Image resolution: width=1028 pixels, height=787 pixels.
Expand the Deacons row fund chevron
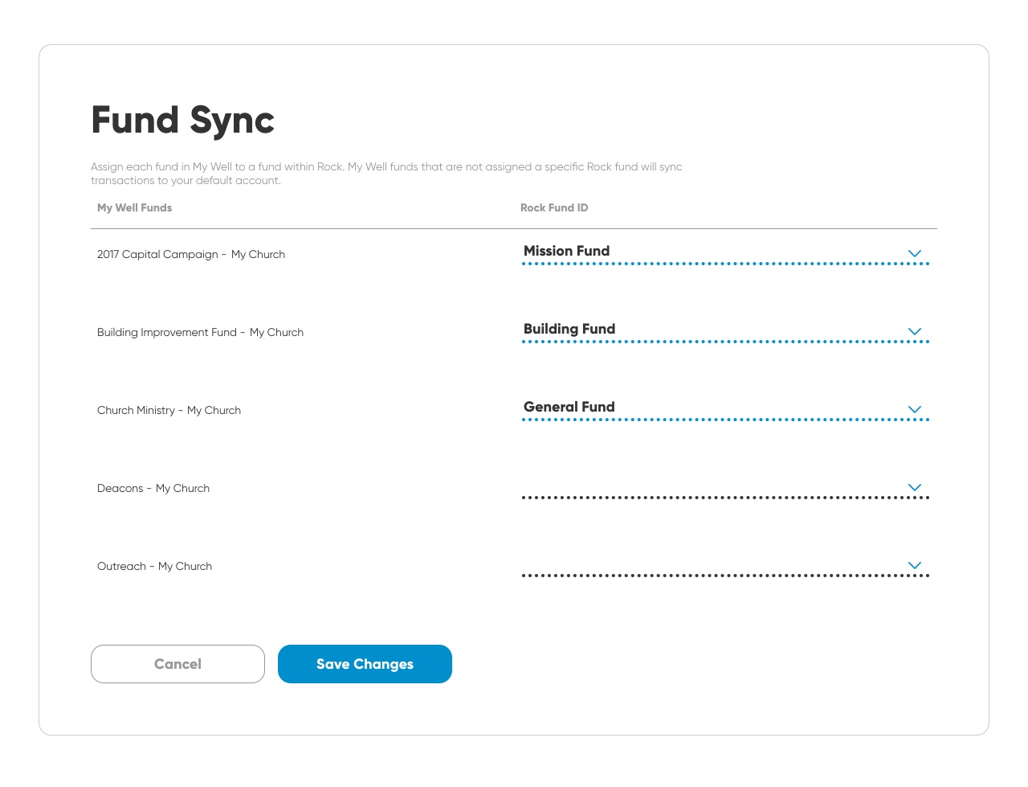point(914,487)
